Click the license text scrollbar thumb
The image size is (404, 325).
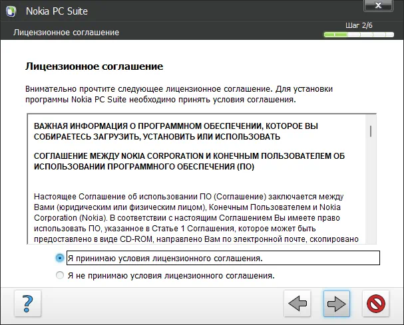tap(371, 131)
